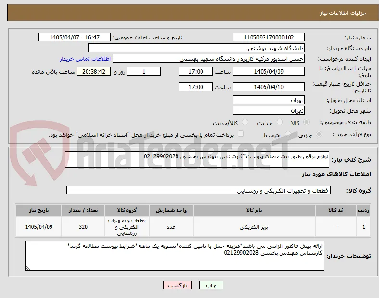
Task: Select the کالا/خدمت radio button
Action: pos(245,122)
